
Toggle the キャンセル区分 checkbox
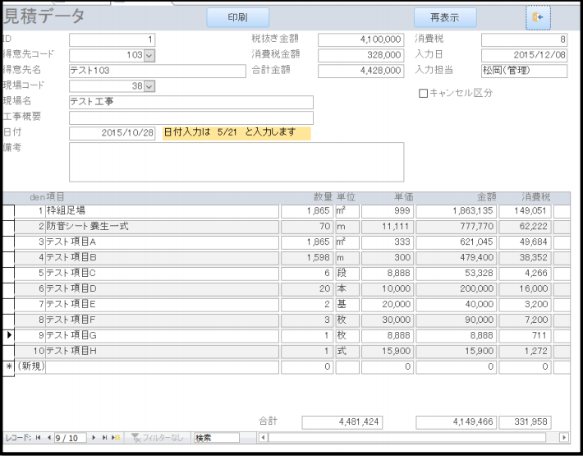[x=424, y=94]
